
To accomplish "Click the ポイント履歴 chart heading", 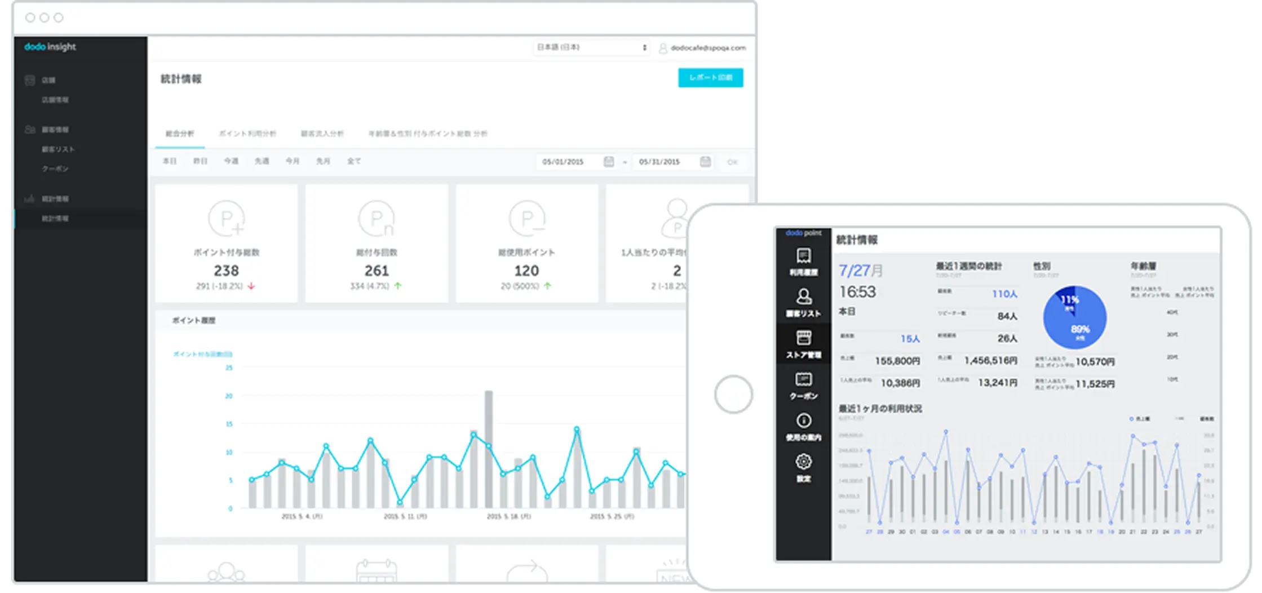I will pyautogui.click(x=194, y=320).
